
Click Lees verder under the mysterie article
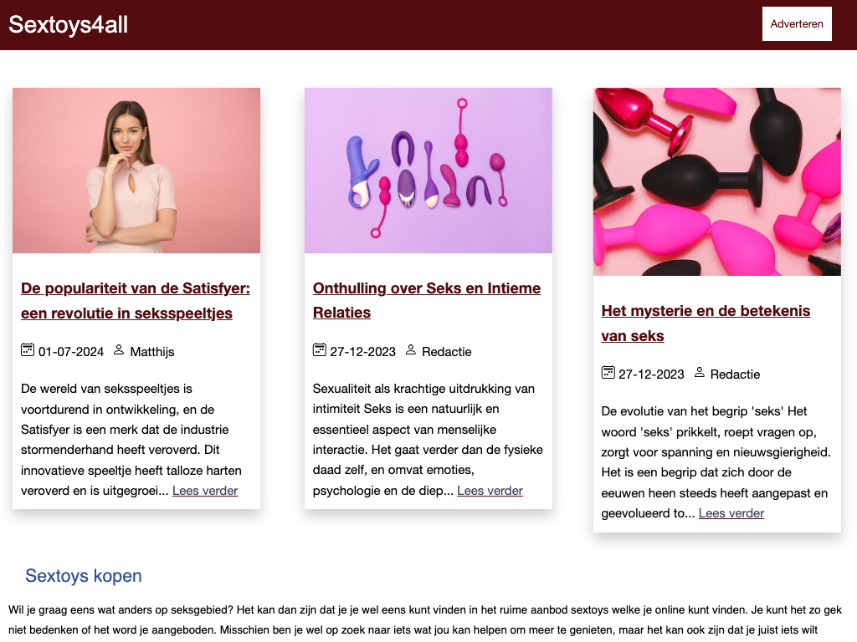click(x=731, y=514)
